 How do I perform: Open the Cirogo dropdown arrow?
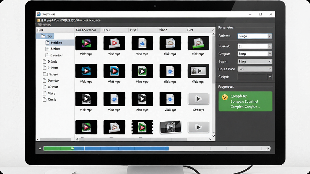pyautogui.click(x=270, y=36)
